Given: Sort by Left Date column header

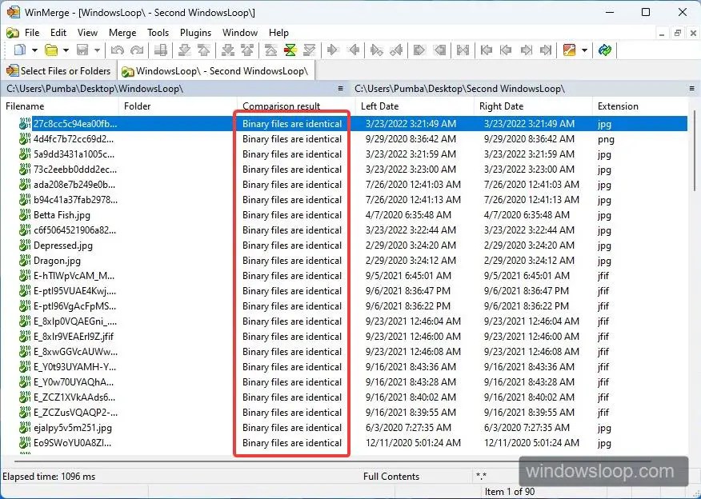Looking at the screenshot, I should coord(379,106).
